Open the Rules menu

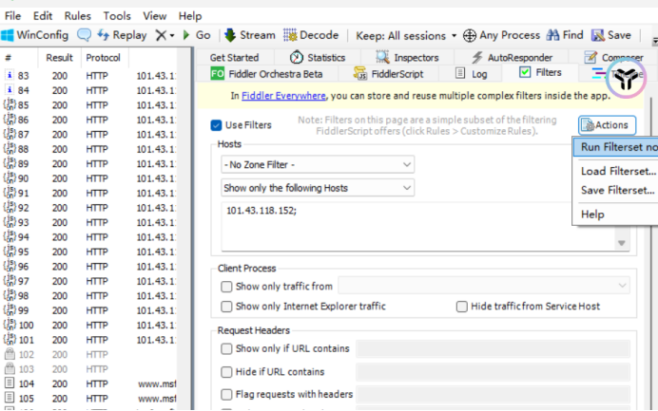pyautogui.click(x=77, y=16)
